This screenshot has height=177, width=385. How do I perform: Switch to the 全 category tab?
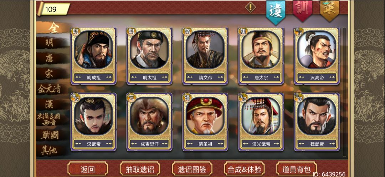coord(53,28)
